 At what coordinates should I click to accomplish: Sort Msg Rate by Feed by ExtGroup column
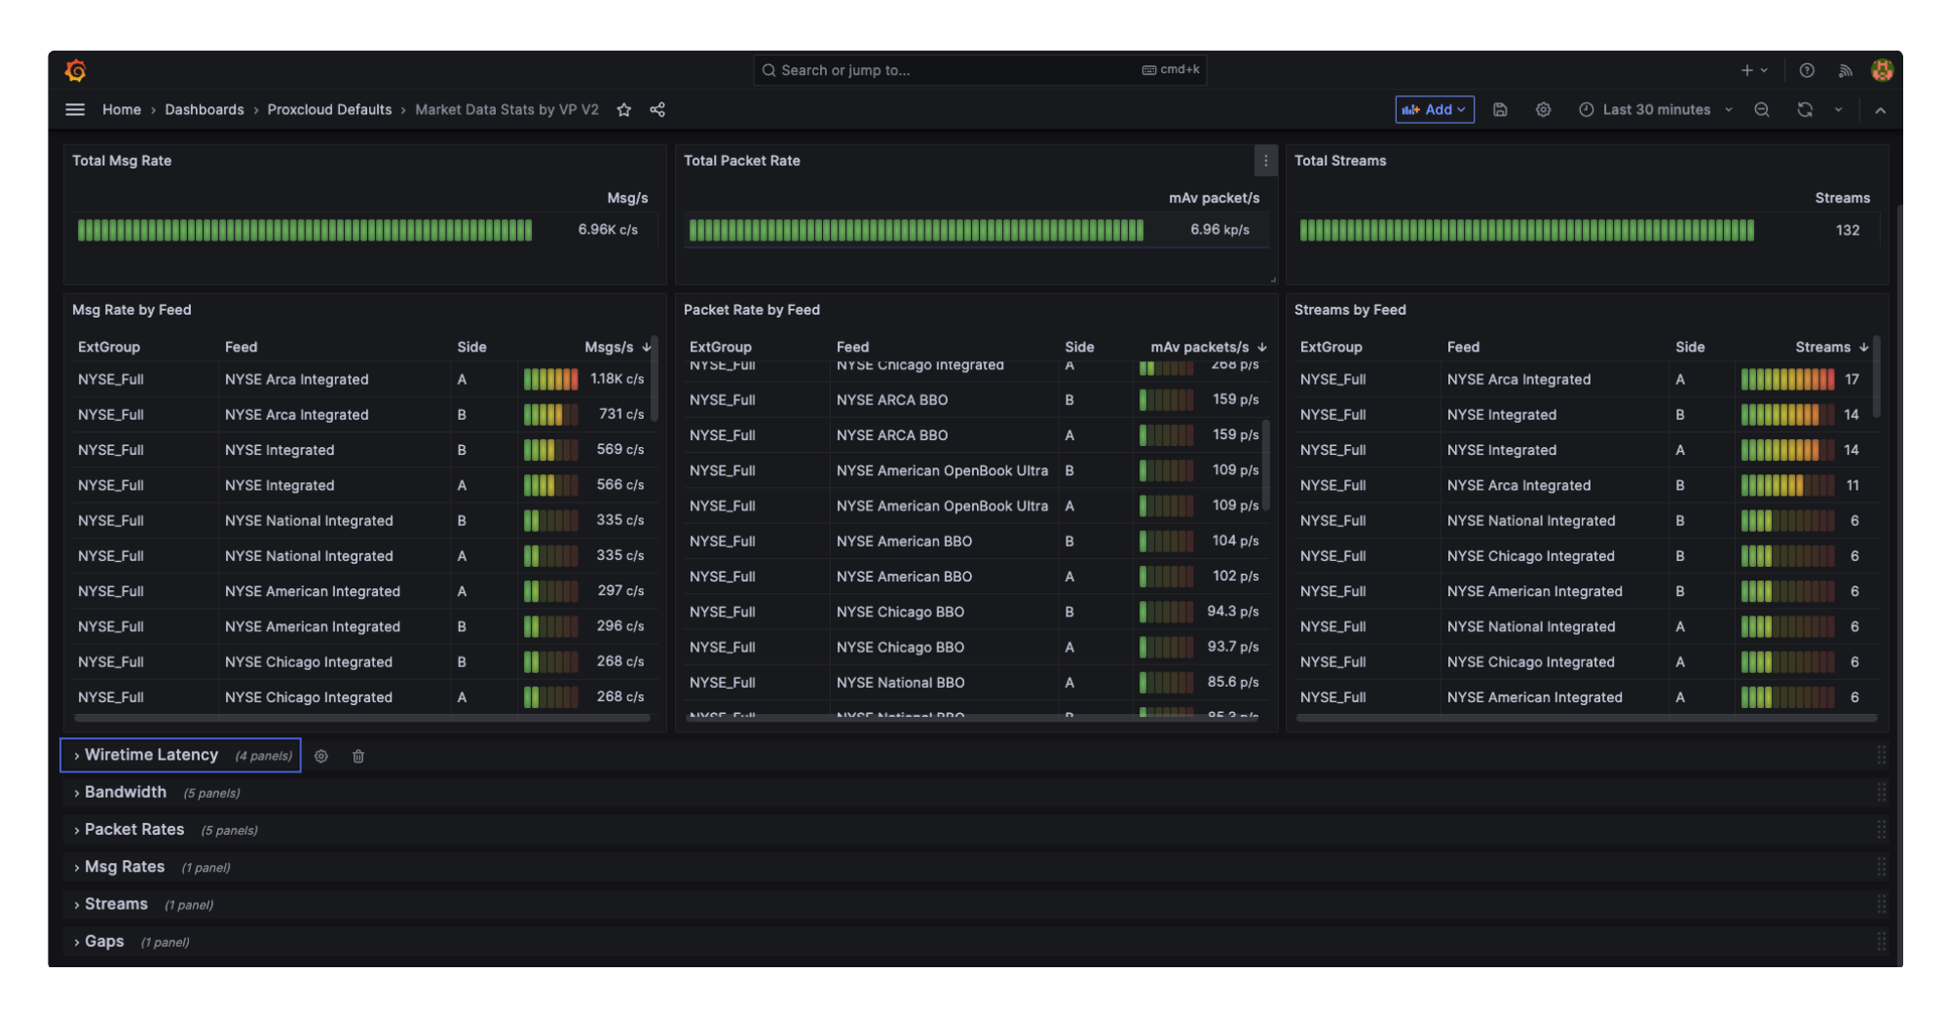point(109,347)
